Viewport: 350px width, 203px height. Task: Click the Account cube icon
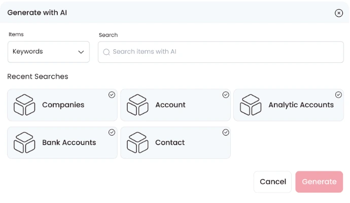pos(137,105)
